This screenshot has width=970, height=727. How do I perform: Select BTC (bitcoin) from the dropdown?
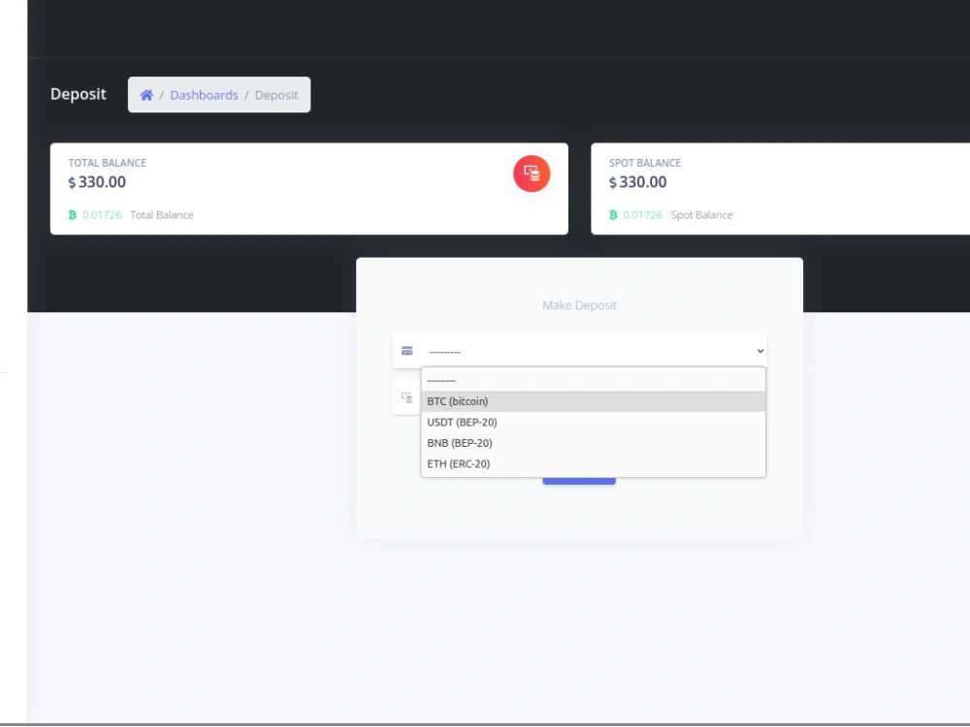click(x=594, y=401)
